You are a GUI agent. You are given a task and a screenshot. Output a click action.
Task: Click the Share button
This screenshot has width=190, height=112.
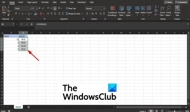(169, 2)
